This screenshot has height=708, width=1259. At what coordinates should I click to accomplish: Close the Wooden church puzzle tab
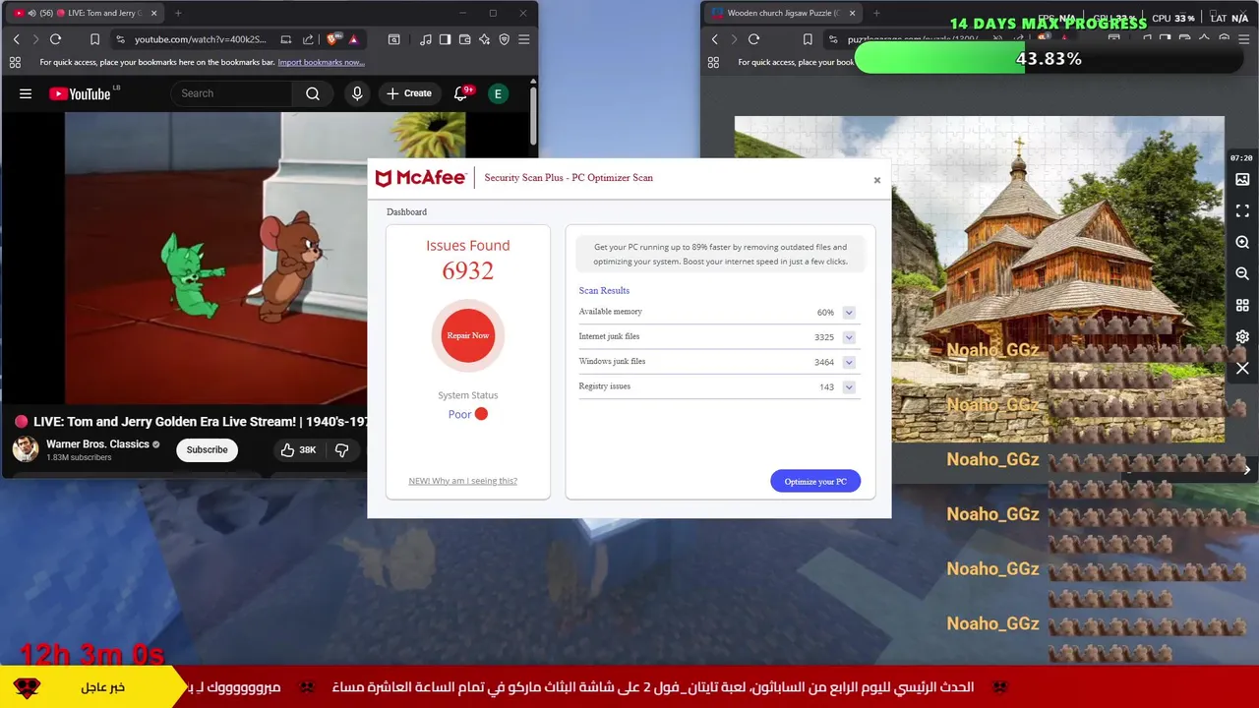tap(852, 13)
